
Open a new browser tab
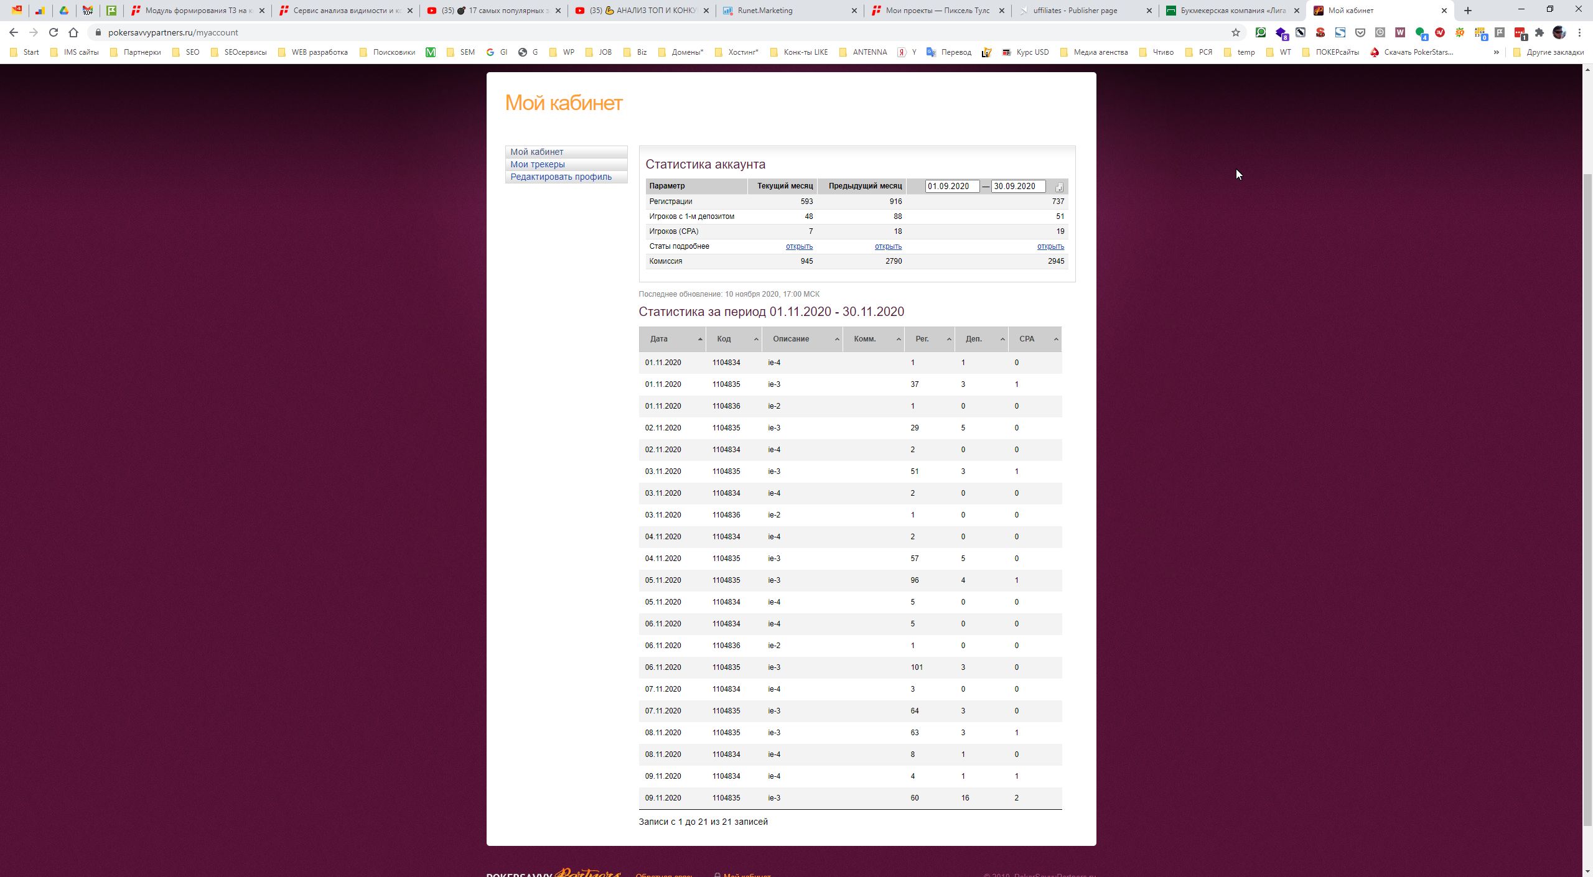1468,11
